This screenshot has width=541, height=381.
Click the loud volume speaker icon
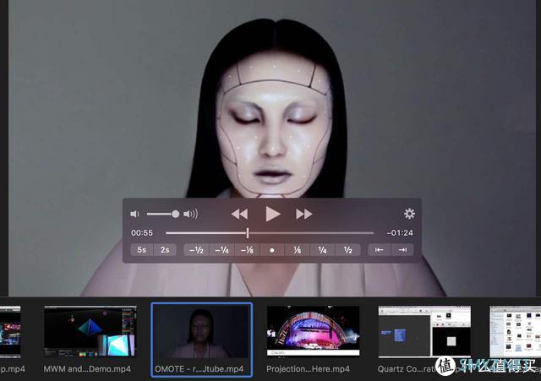click(190, 214)
